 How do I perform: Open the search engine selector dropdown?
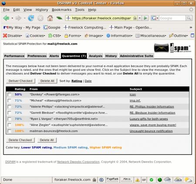157,18
